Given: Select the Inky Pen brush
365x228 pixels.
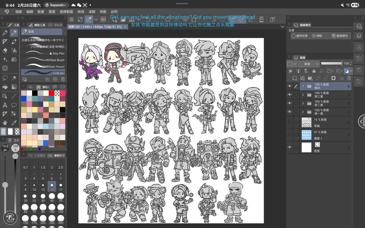Looking at the screenshot, I should (x=43, y=53).
